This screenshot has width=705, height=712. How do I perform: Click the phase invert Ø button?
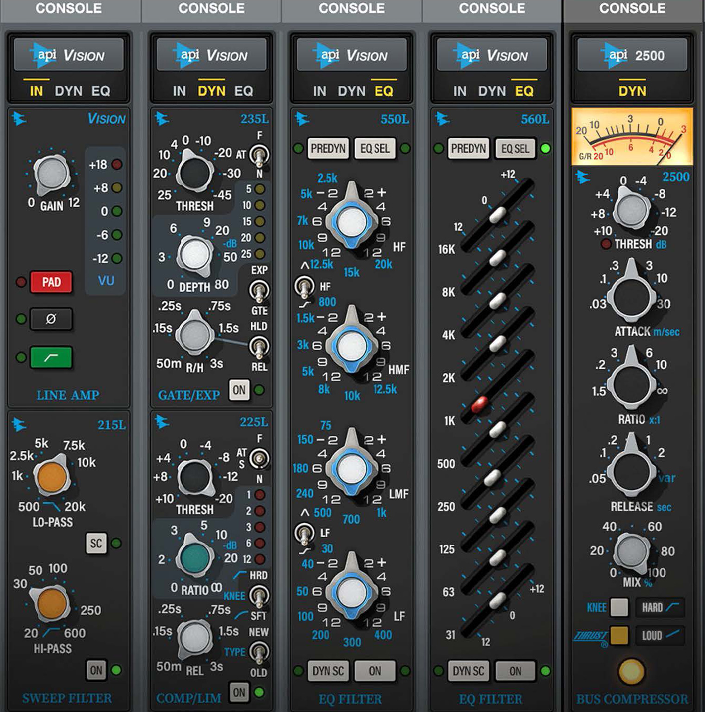51,319
